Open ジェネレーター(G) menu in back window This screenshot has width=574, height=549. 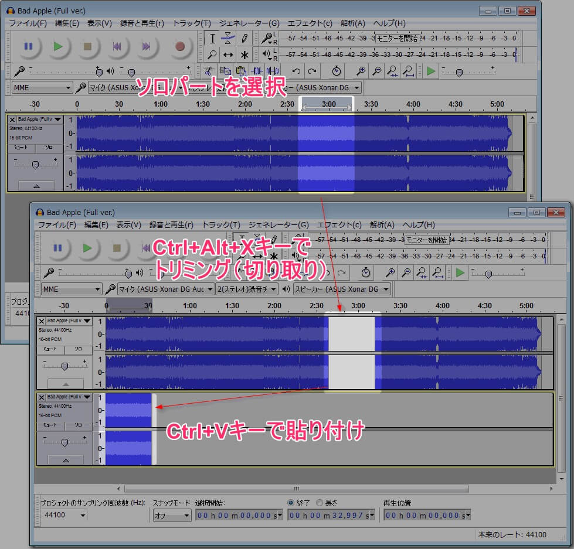tap(249, 23)
